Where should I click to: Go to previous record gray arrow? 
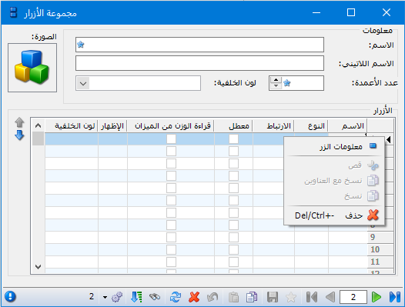pyautogui.click(x=330, y=297)
